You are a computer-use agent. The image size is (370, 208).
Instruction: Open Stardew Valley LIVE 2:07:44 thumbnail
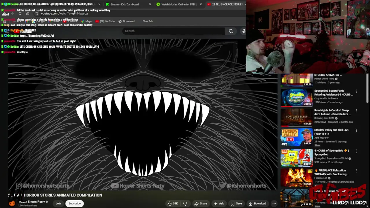click(297, 137)
